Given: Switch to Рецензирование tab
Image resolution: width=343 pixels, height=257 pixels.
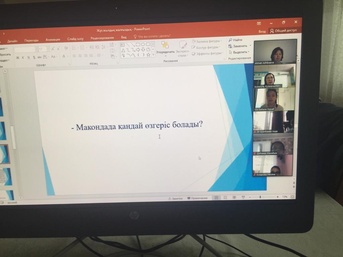Looking at the screenshot, I should [x=102, y=38].
